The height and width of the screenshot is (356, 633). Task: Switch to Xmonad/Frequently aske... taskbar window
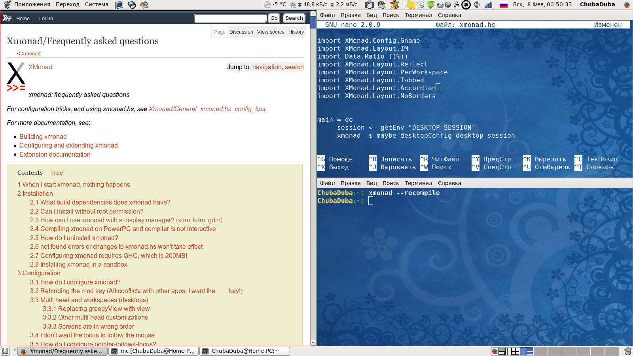tap(63, 351)
